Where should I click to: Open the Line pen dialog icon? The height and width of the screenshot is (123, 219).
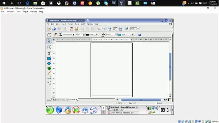pyautogui.click(x=55, y=35)
